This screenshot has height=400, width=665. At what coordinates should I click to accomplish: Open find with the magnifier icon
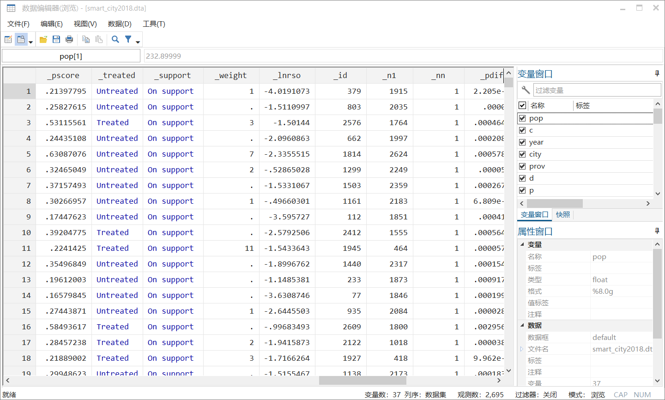click(115, 40)
